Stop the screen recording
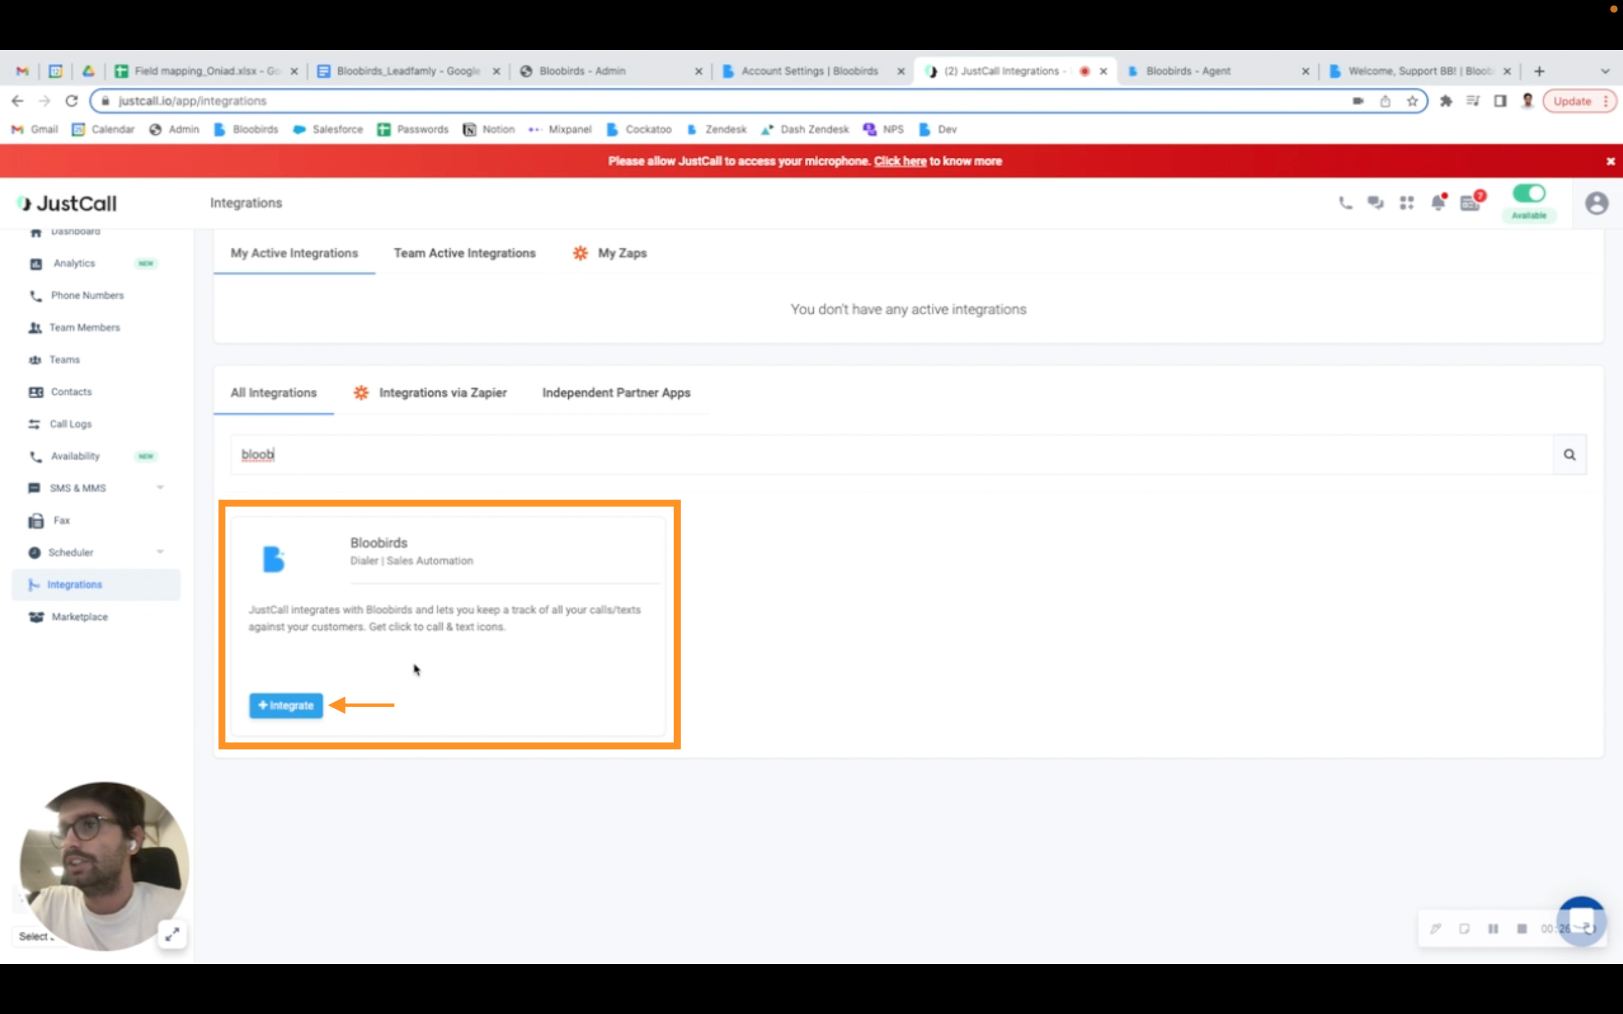The width and height of the screenshot is (1623, 1014). (1522, 929)
